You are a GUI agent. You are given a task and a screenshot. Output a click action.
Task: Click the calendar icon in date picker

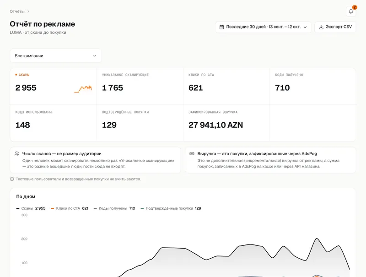tap(222, 27)
